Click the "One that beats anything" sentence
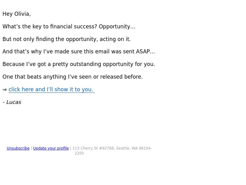This screenshot has width=246, height=185. point(73,77)
